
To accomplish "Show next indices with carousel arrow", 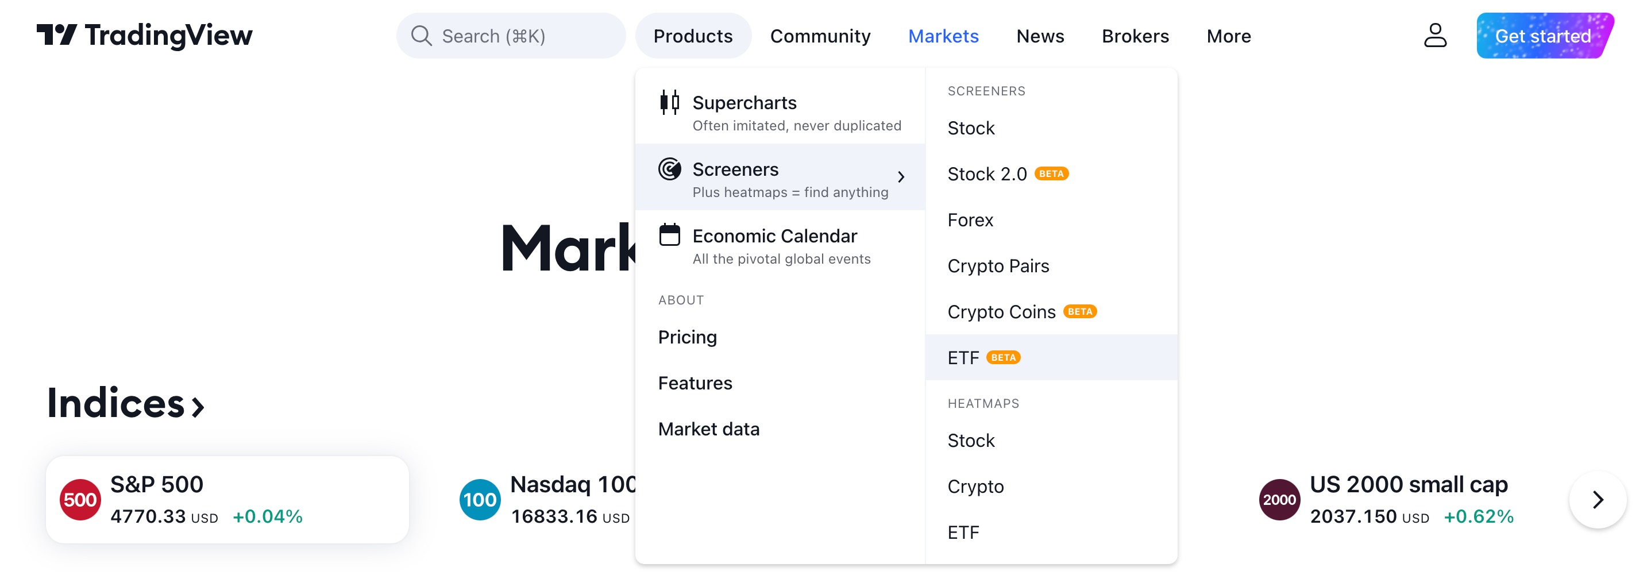I will [1597, 500].
